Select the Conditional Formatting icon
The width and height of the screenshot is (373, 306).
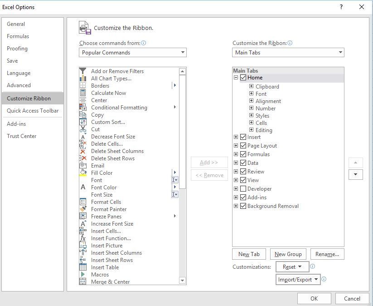coord(83,108)
